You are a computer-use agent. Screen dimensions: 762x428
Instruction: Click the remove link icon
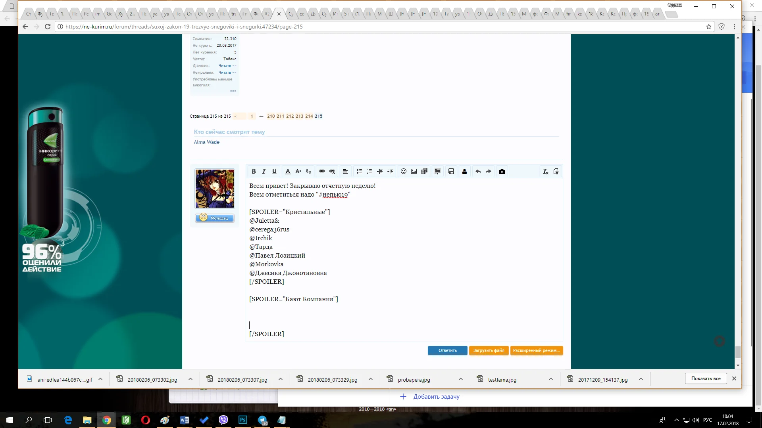(332, 172)
